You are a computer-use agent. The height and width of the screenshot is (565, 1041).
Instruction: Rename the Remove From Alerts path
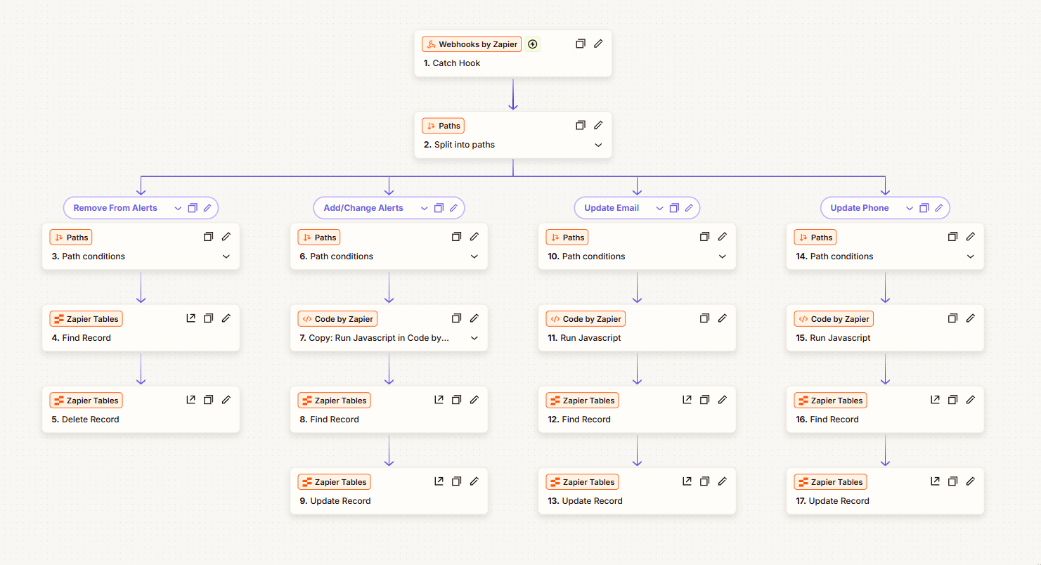[x=207, y=208]
